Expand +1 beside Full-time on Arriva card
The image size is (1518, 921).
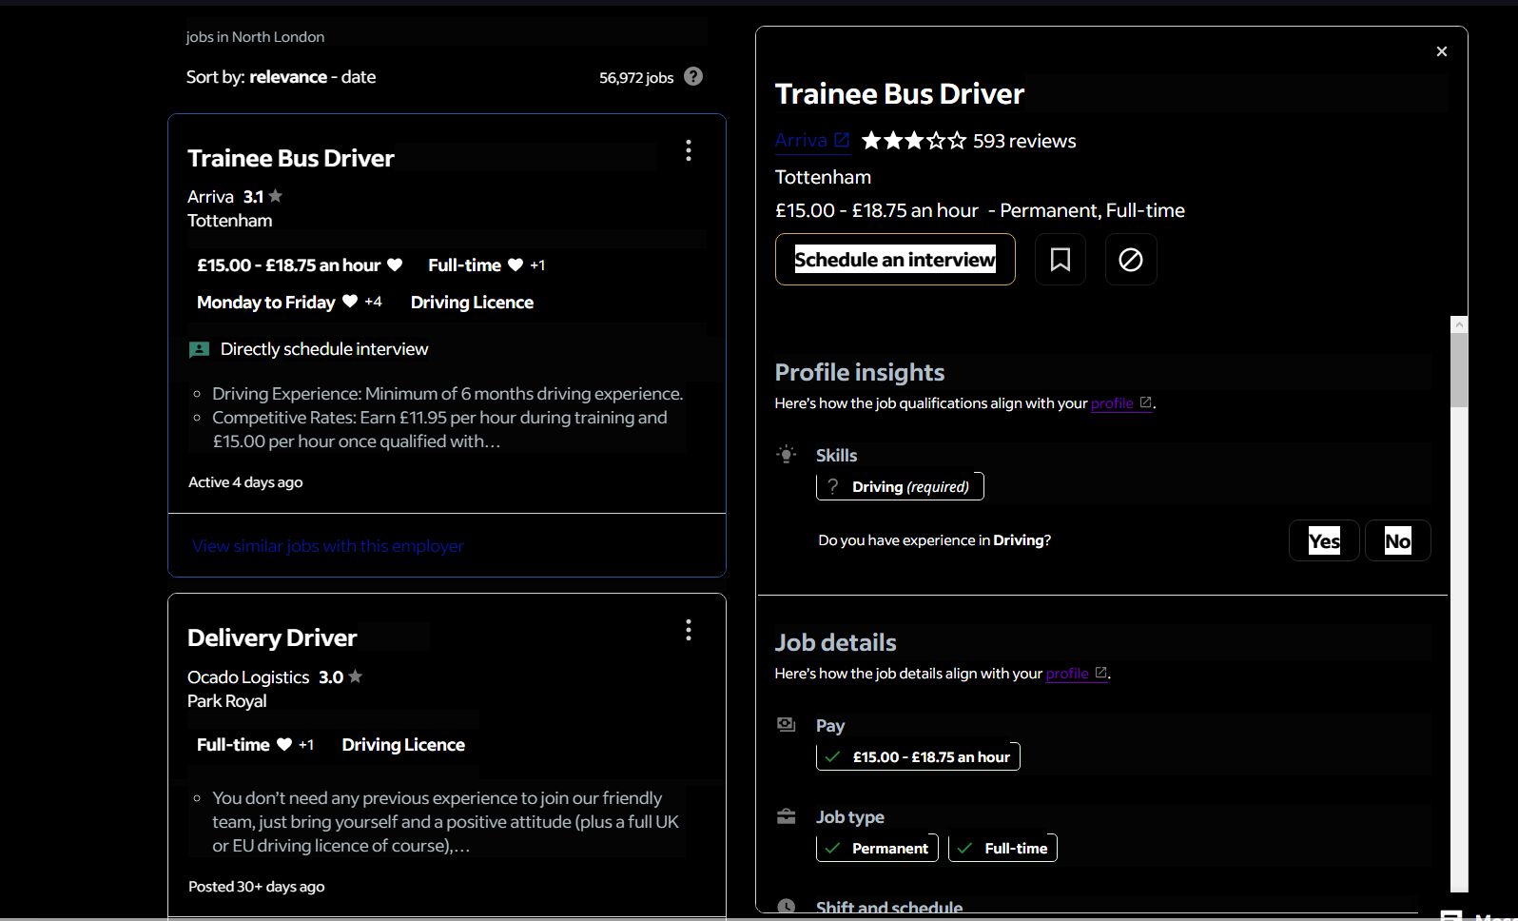(537, 265)
